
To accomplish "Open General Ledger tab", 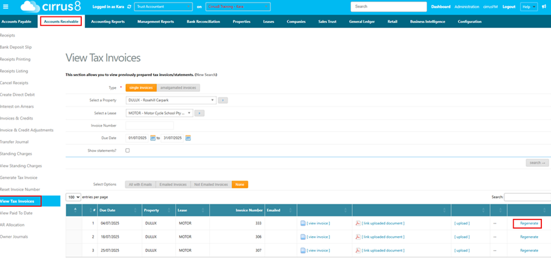I will click(362, 21).
